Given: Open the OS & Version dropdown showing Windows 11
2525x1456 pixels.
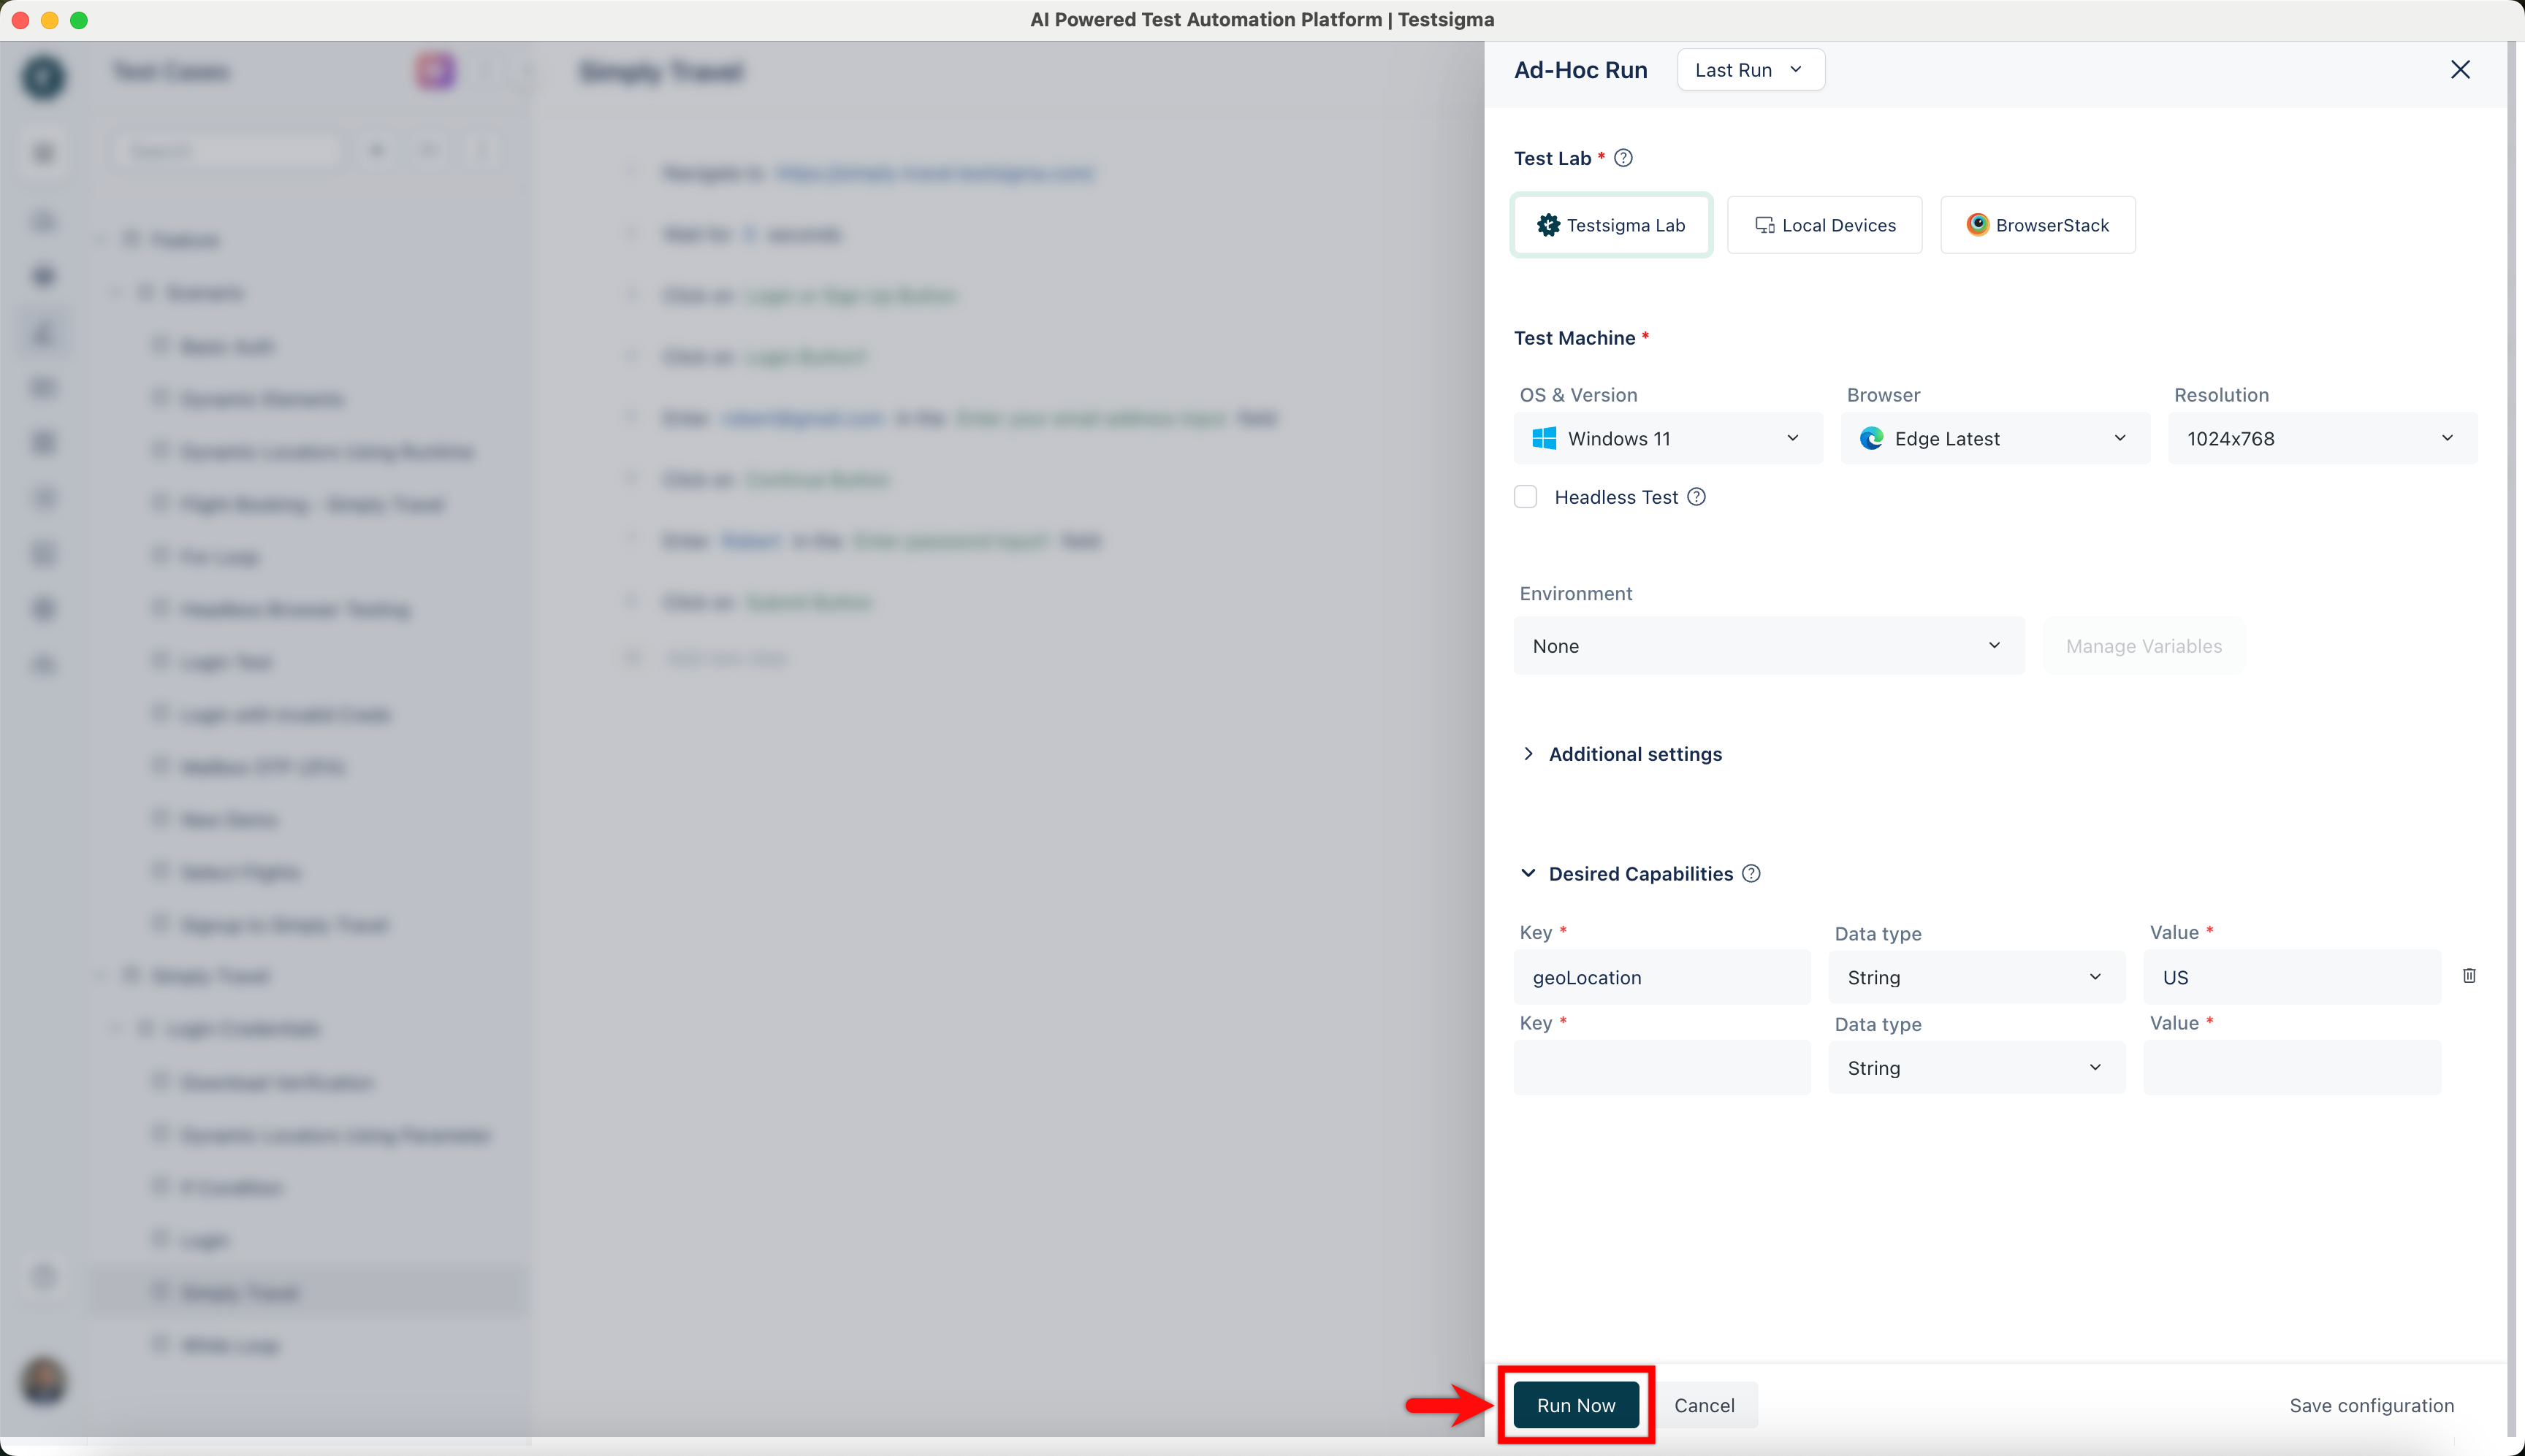Looking at the screenshot, I should tap(1668, 438).
